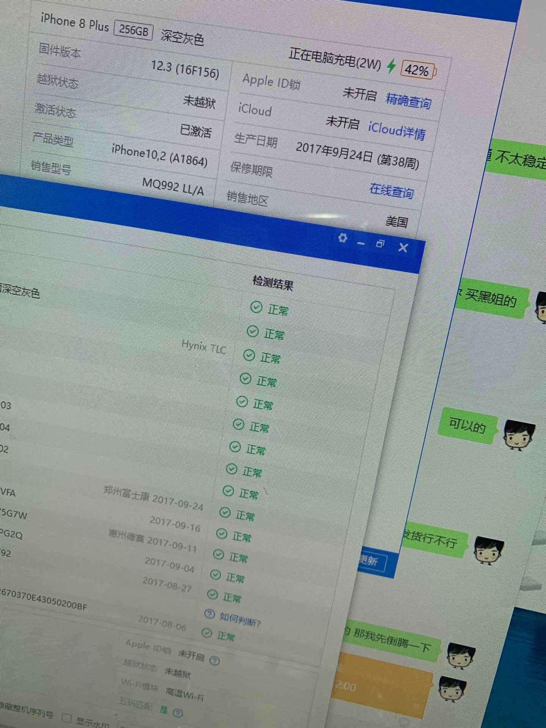Click 未越狱 value beside 越狱状态 in upper window
The width and height of the screenshot is (546, 728).
tap(199, 102)
